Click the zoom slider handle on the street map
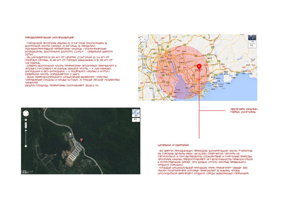 (x=143, y=64)
